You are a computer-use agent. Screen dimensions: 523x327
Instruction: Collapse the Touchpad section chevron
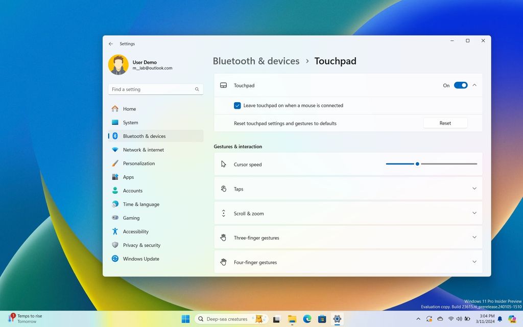coord(474,85)
